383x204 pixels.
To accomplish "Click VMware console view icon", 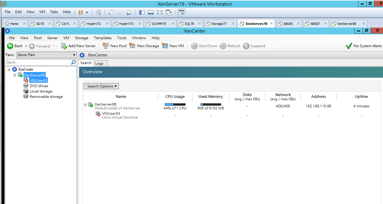I will pos(181,12).
